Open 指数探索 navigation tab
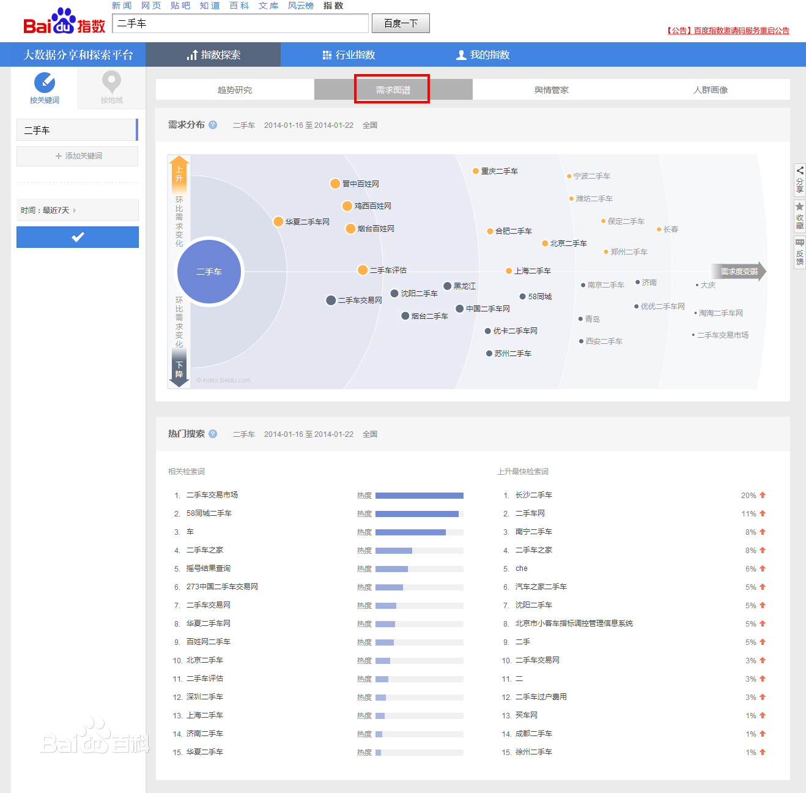 (213, 54)
